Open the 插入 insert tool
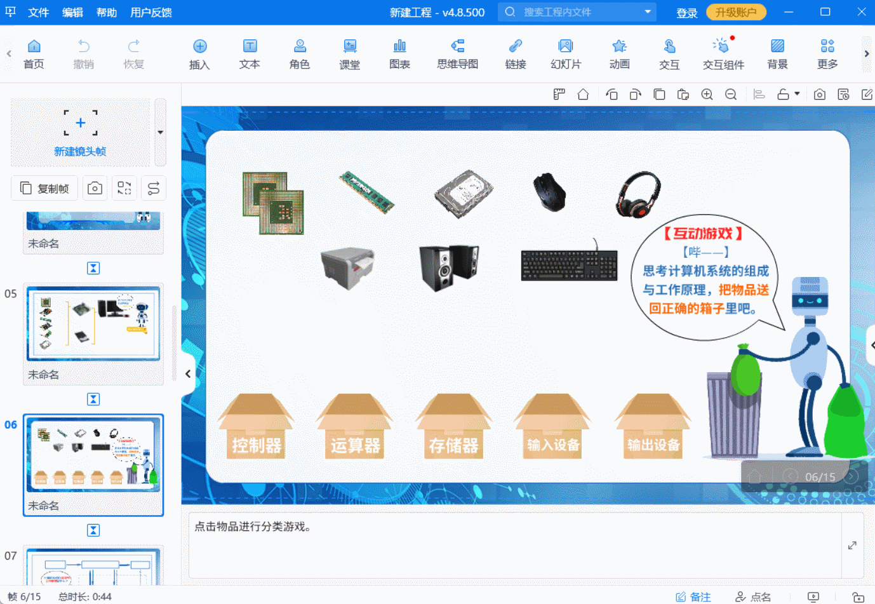This screenshot has height=604, width=875. (x=199, y=53)
